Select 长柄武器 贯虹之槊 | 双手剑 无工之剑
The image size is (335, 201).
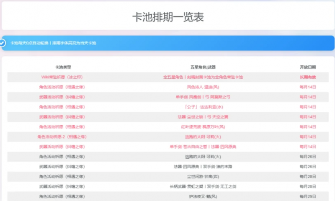[x=203, y=186]
